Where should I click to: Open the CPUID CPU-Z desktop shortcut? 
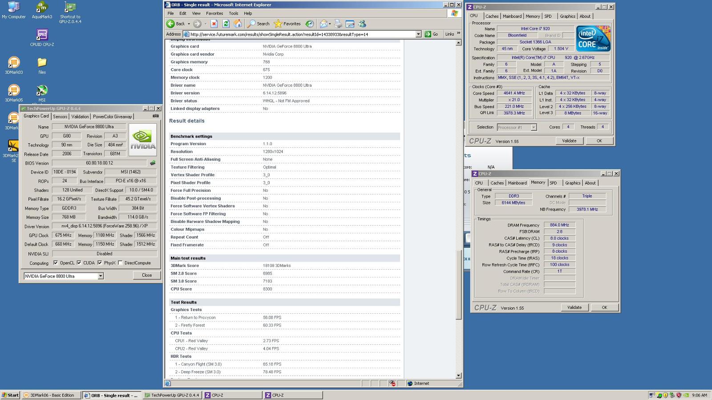pos(42,37)
